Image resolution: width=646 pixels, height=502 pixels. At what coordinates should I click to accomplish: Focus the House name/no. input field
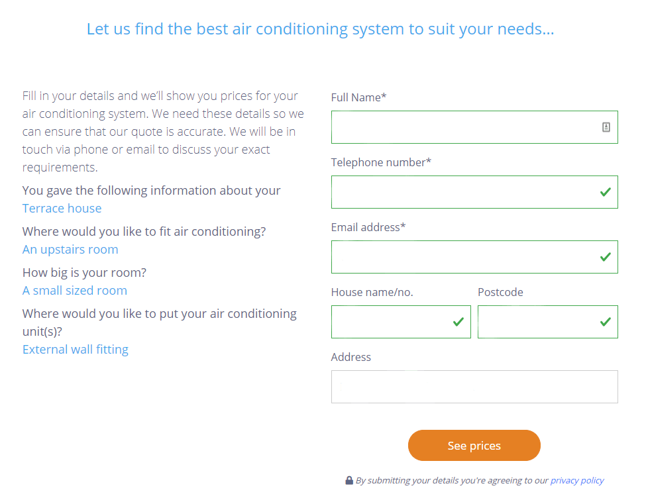pos(391,322)
